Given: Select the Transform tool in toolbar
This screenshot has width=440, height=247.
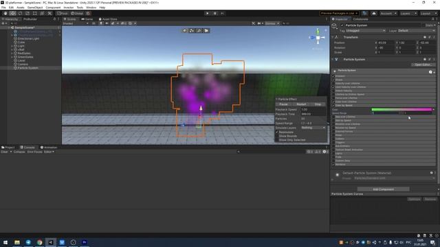Looking at the screenshot, I should click(x=42, y=13).
